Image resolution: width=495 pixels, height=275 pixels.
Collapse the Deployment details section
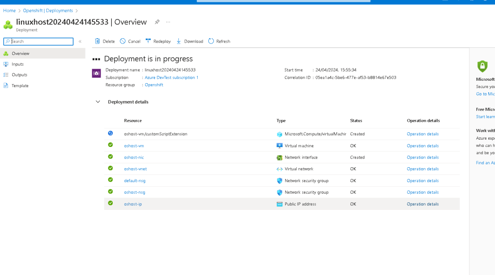tap(98, 101)
